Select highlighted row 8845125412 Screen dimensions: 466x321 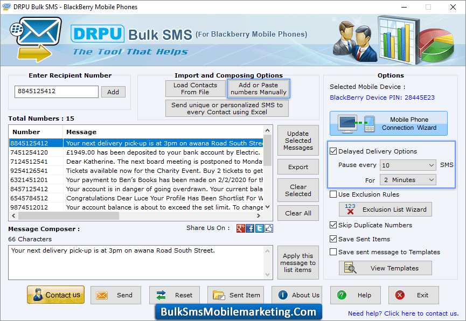point(136,143)
